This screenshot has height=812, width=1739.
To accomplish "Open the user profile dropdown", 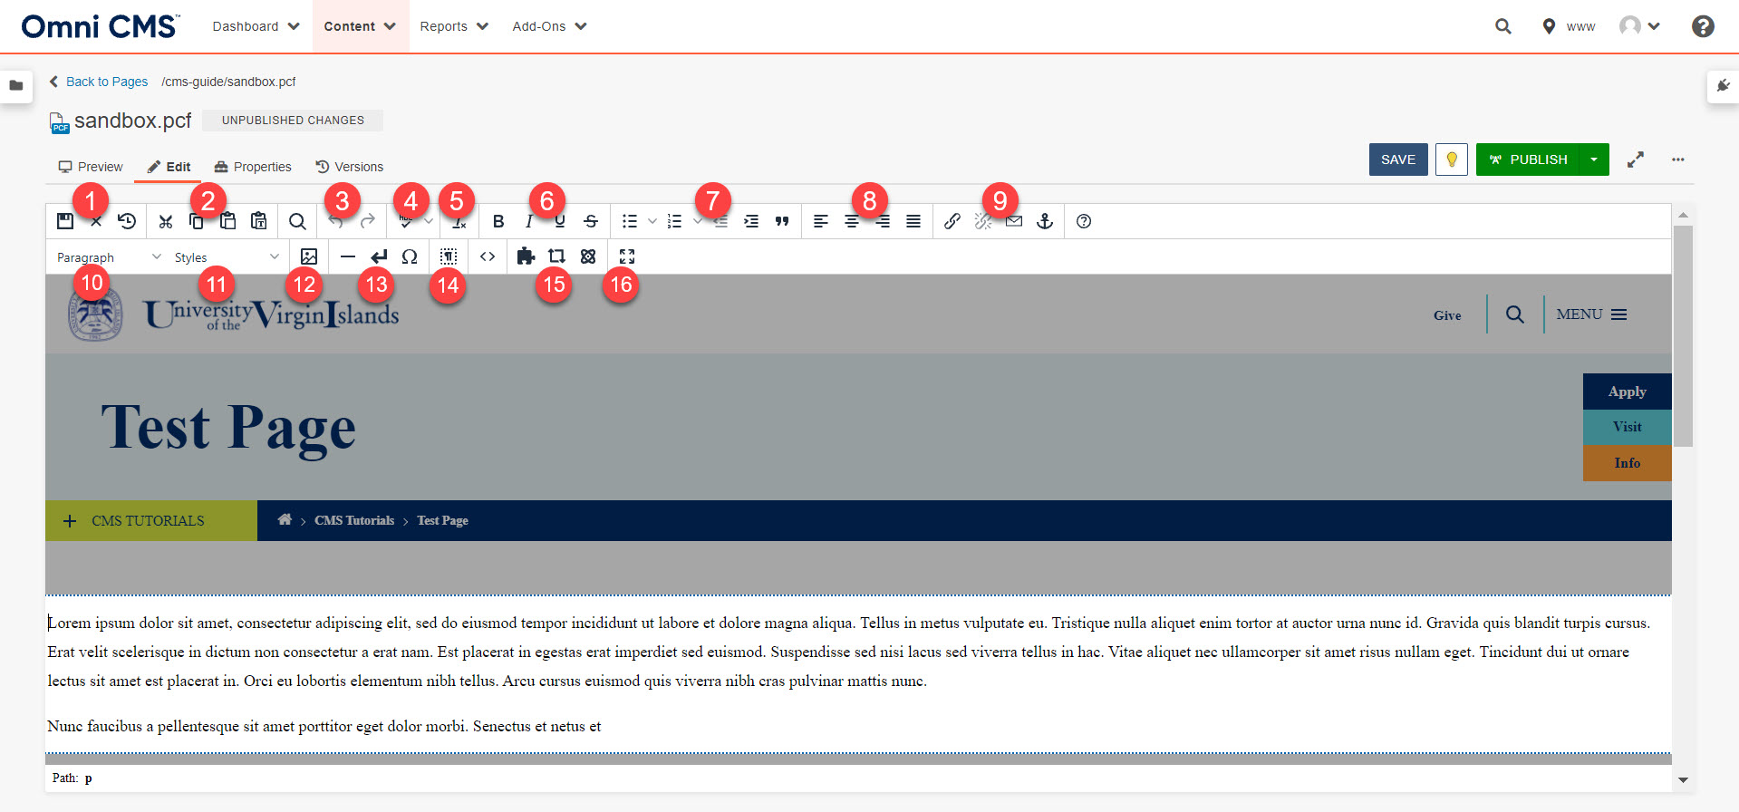I will [1640, 26].
